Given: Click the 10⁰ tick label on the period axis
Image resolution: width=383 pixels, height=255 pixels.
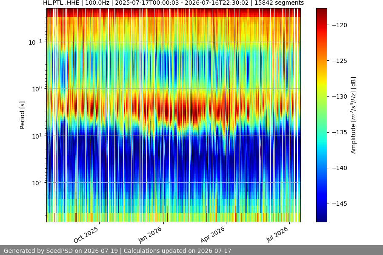Looking at the screenshot, I should point(37,89).
